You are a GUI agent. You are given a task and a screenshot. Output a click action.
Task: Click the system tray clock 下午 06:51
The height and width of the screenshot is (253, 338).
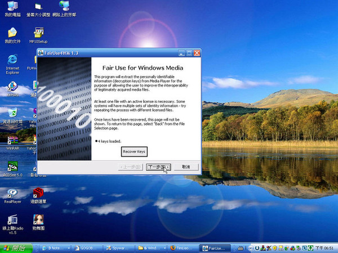[x=324, y=249]
